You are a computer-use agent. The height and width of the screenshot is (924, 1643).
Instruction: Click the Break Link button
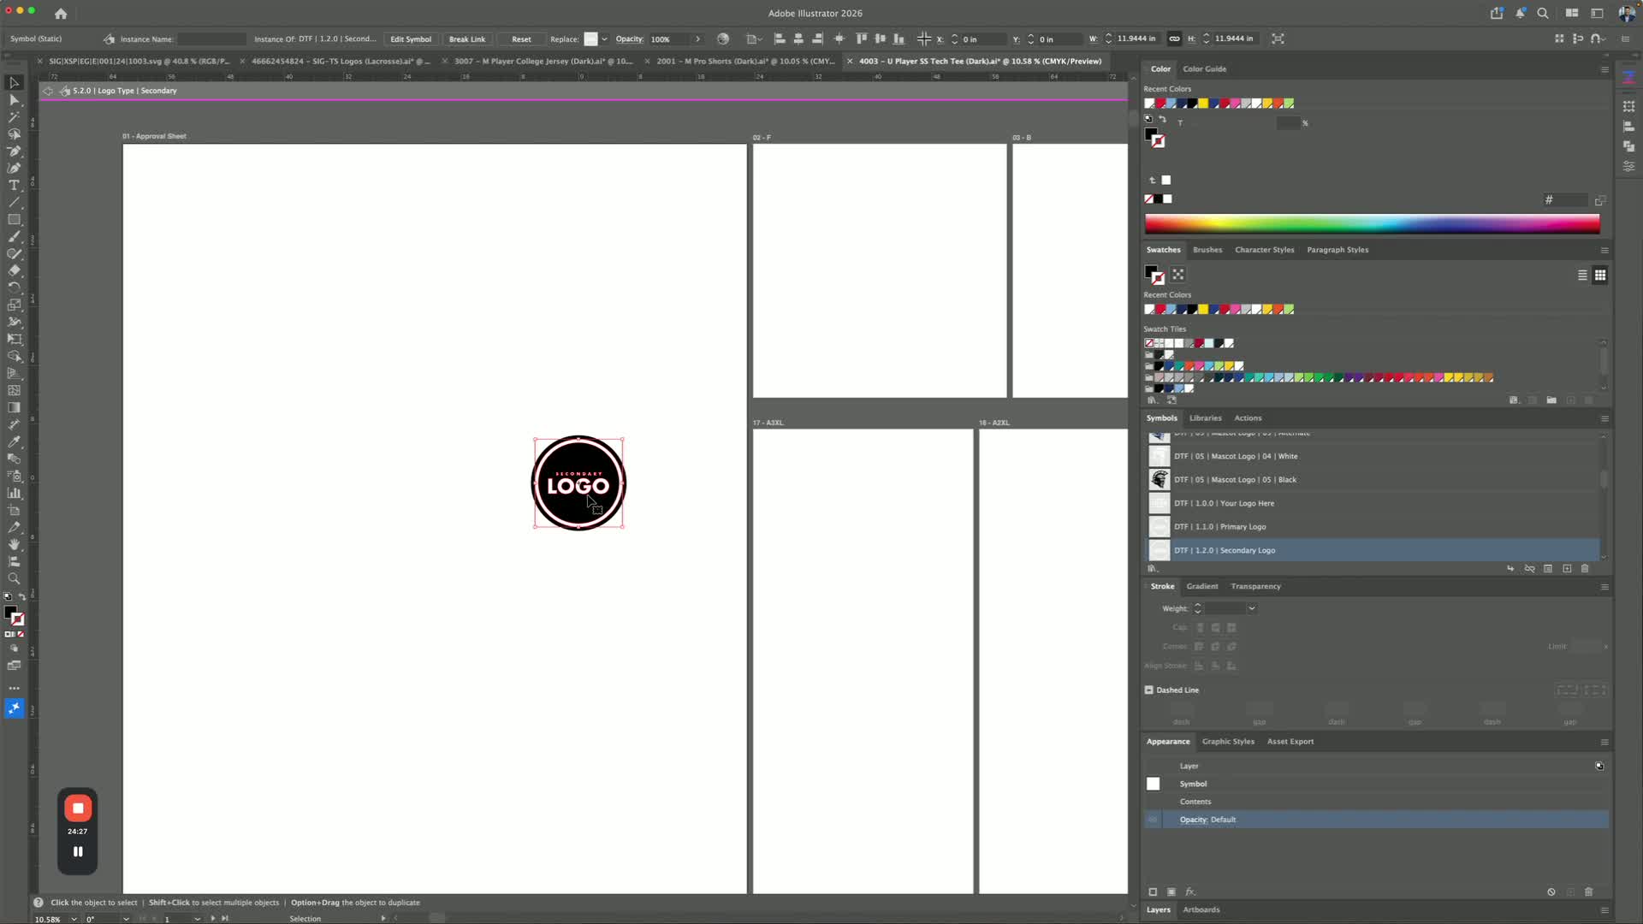pyautogui.click(x=467, y=39)
